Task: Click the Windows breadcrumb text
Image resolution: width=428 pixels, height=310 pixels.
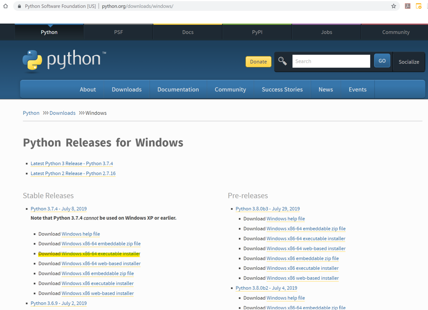Action: [96, 113]
